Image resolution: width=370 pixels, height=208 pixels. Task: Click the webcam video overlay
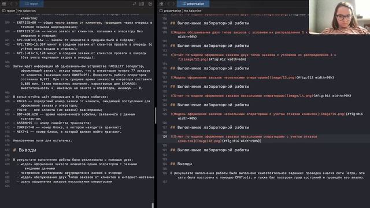click(x=339, y=17)
